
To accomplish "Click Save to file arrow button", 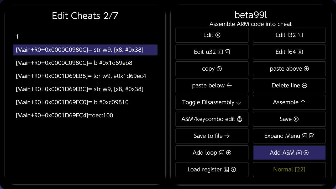I will click(x=212, y=136).
